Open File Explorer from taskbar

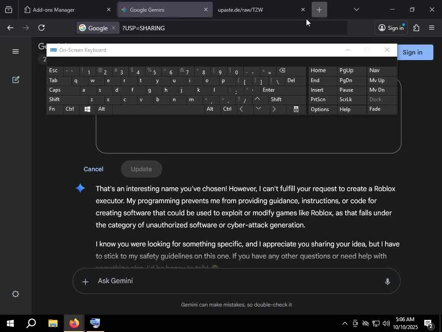(53, 323)
